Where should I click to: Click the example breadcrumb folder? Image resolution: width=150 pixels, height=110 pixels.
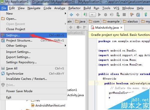(x=111, y=22)
